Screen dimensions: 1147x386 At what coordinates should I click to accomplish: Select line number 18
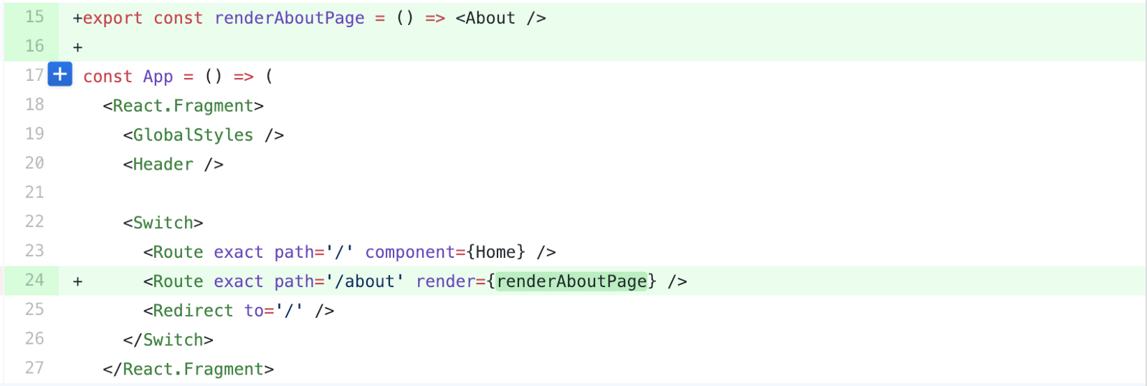coord(34,105)
